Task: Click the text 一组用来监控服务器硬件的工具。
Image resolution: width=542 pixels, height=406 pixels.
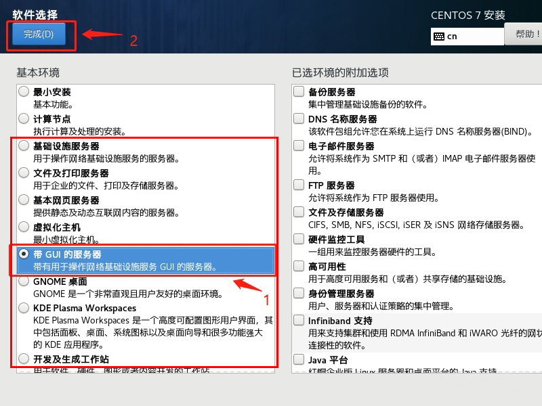Action: click(373, 252)
